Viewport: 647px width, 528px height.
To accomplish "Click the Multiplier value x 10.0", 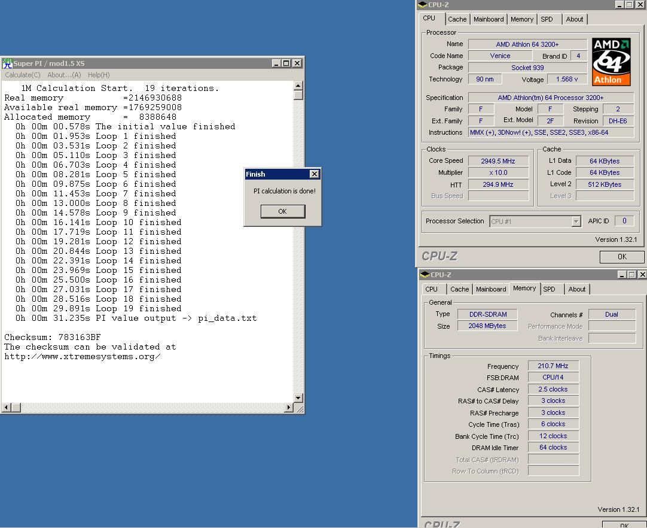I will (498, 172).
